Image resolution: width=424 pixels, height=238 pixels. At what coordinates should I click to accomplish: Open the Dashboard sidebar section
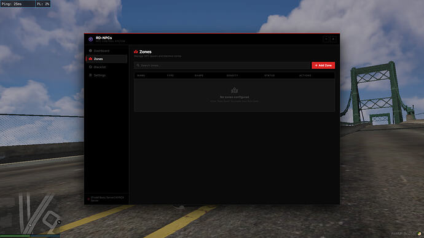[x=106, y=51]
